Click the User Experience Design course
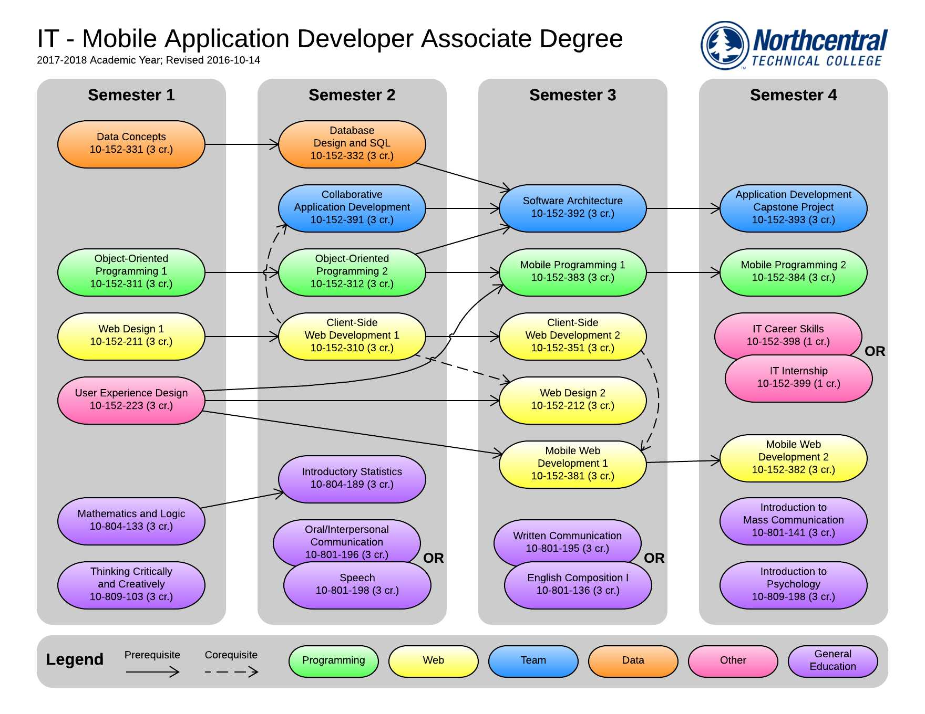 pyautogui.click(x=131, y=400)
